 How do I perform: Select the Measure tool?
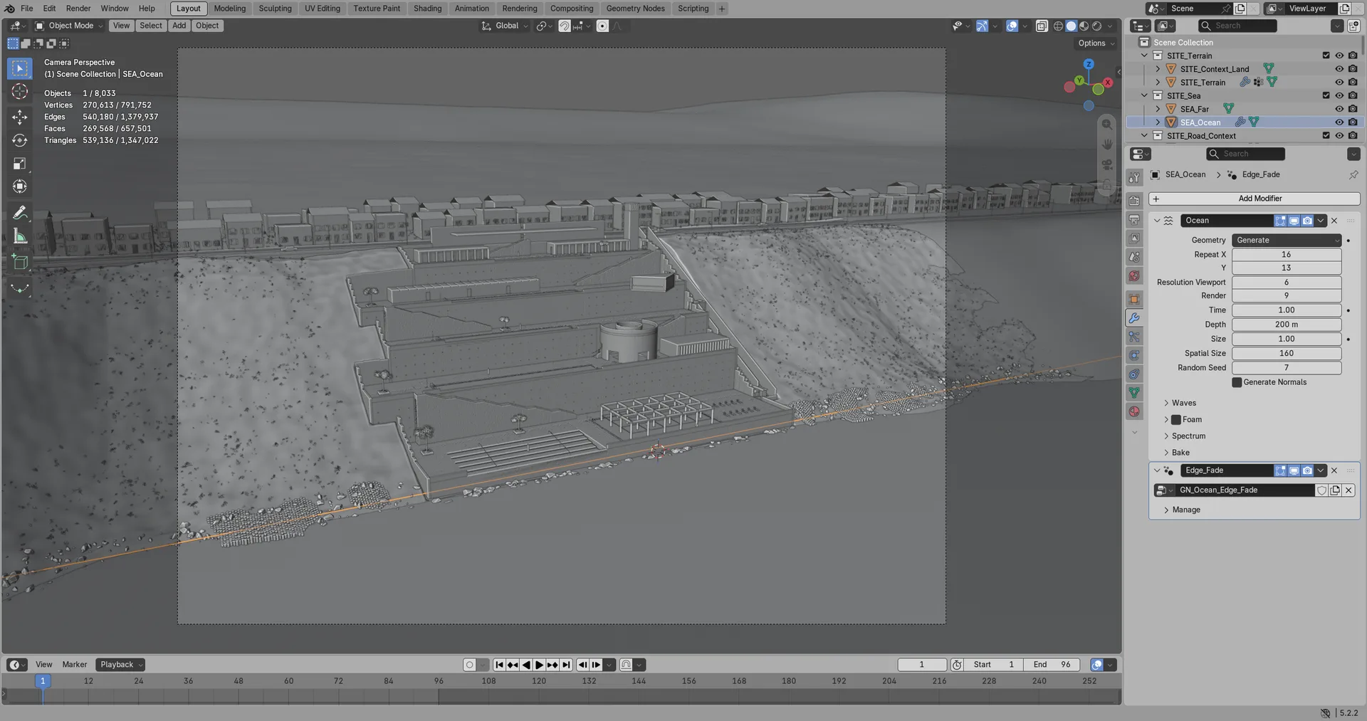[x=20, y=236]
